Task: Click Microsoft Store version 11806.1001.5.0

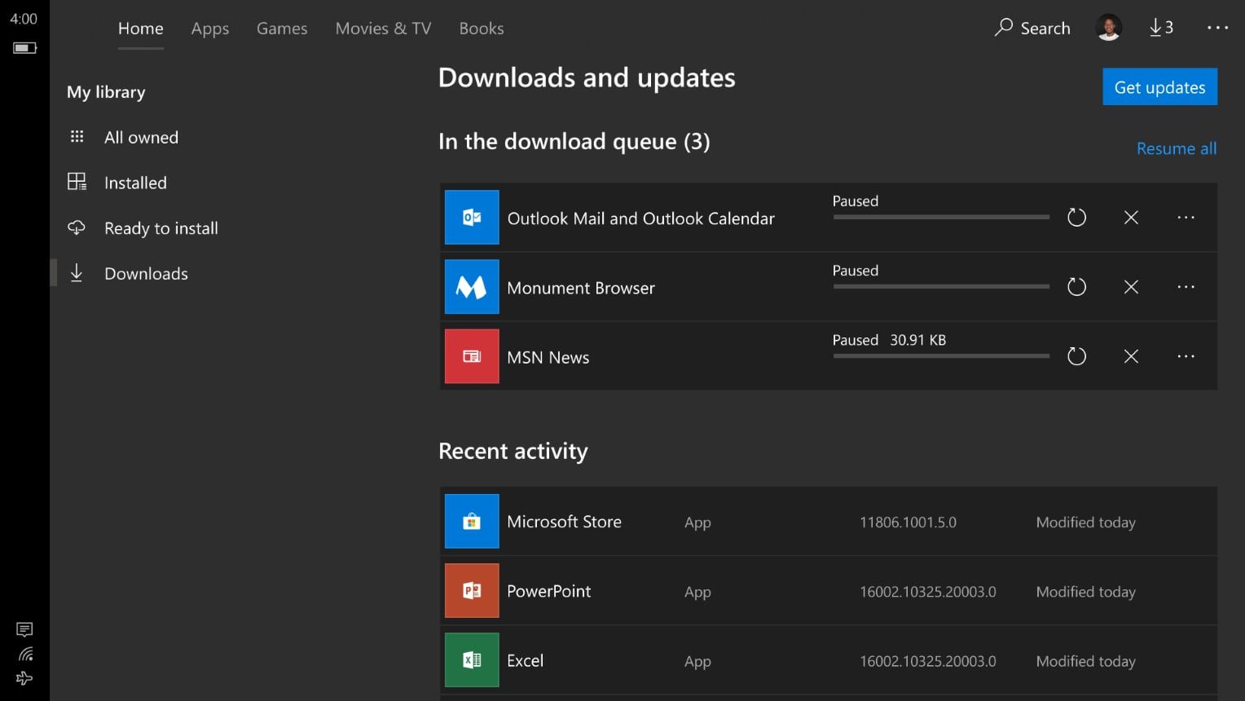Action: [x=908, y=522]
